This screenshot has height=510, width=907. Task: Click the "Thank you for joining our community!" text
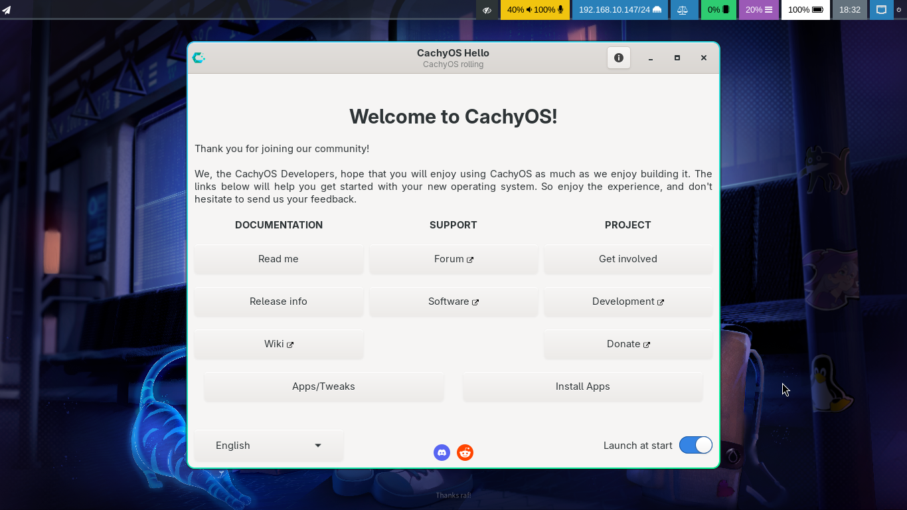(x=282, y=149)
